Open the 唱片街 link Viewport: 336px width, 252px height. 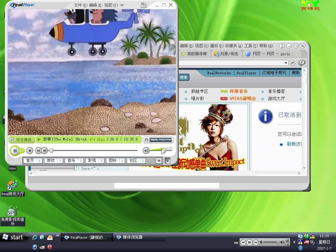(x=197, y=98)
